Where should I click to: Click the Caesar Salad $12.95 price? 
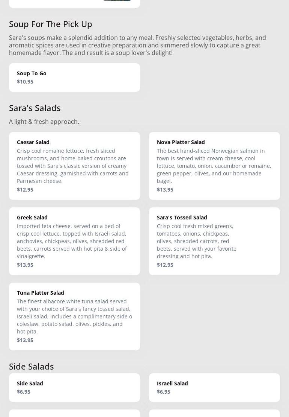click(25, 190)
